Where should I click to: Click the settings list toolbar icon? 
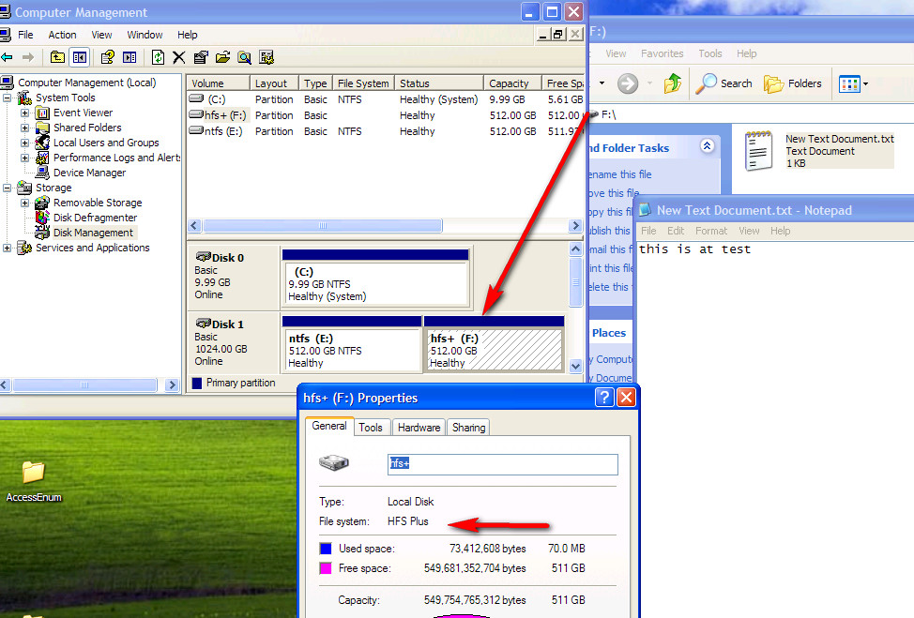267,57
